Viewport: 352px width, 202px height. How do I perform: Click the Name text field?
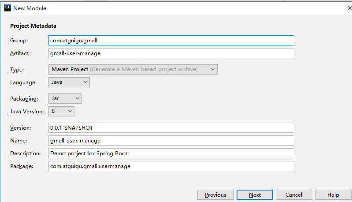171,141
